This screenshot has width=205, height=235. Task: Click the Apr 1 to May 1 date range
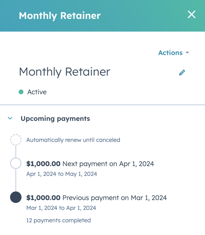click(62, 174)
